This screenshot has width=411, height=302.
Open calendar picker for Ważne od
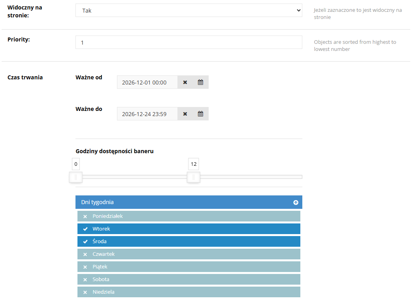tap(200, 82)
